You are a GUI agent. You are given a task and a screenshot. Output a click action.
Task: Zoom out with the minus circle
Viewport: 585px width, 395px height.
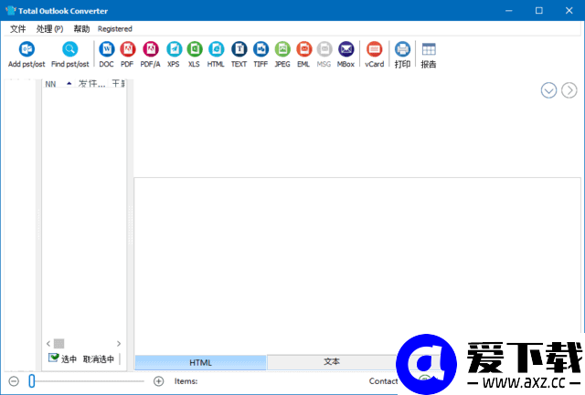coord(14,381)
